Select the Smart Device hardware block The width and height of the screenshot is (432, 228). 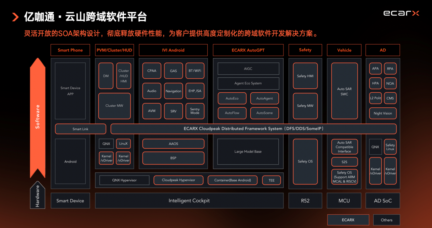(70, 201)
